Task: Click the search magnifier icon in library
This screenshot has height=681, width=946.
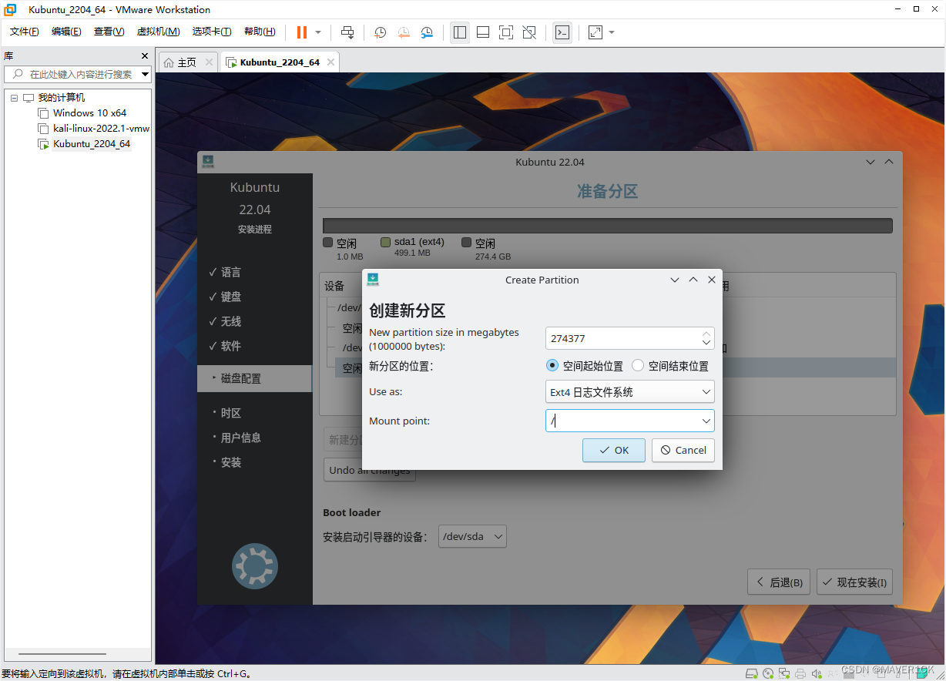Action: coord(18,75)
